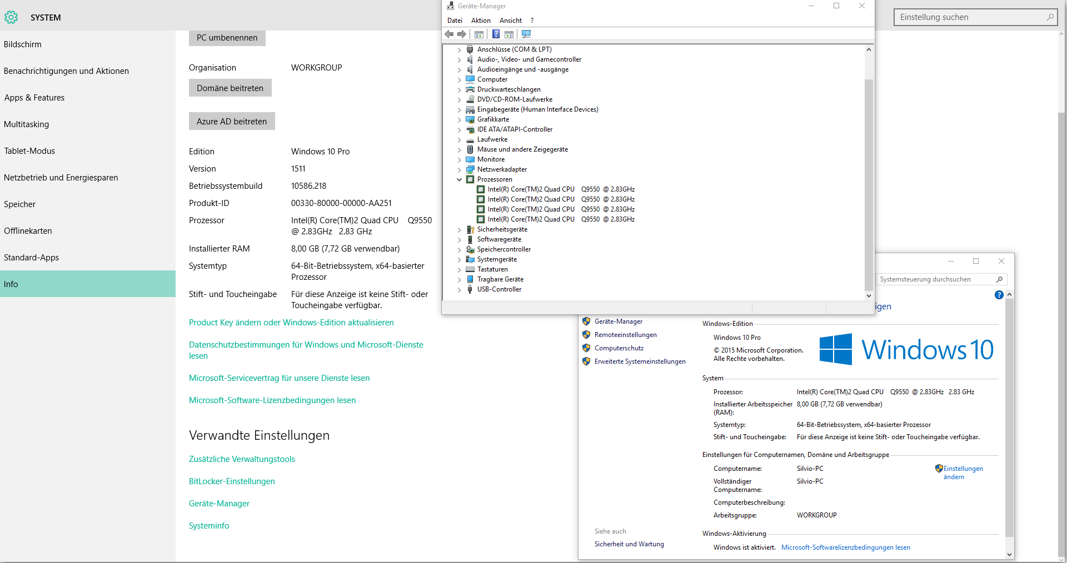
Task: Open Zusätzliche Verwaltungstools link
Action: (242, 459)
